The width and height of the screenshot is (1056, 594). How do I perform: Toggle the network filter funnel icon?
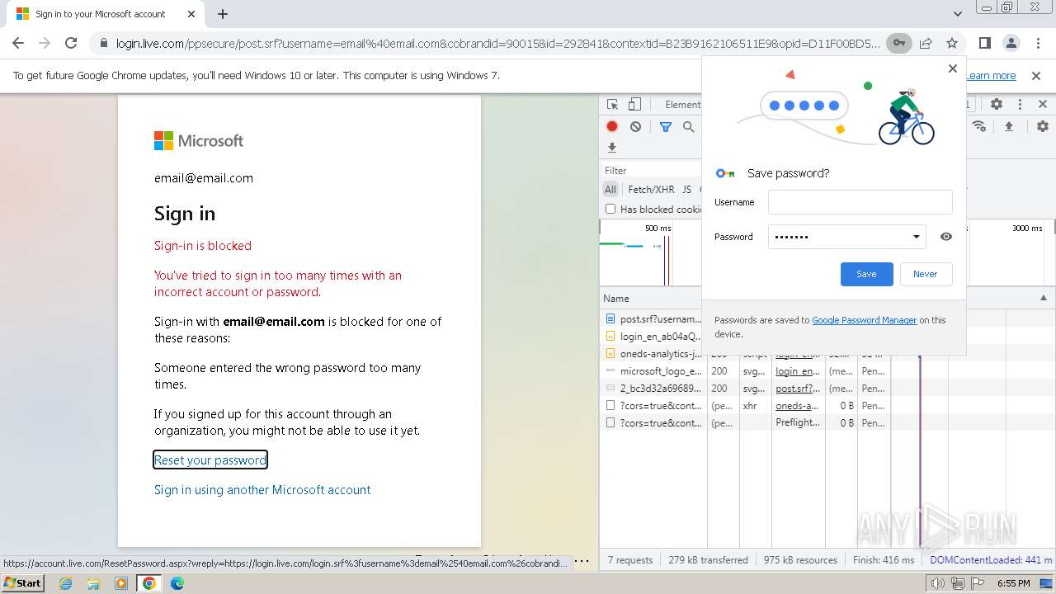(665, 126)
